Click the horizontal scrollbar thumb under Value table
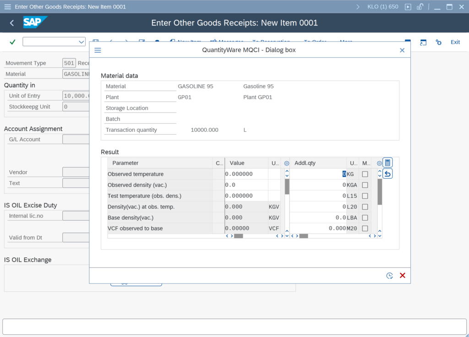This screenshot has width=469, height=337. (x=238, y=236)
